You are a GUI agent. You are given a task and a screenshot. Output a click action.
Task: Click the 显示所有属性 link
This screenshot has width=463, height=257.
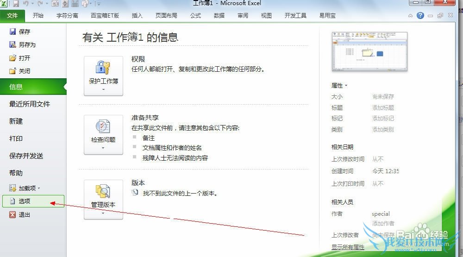[x=348, y=247]
